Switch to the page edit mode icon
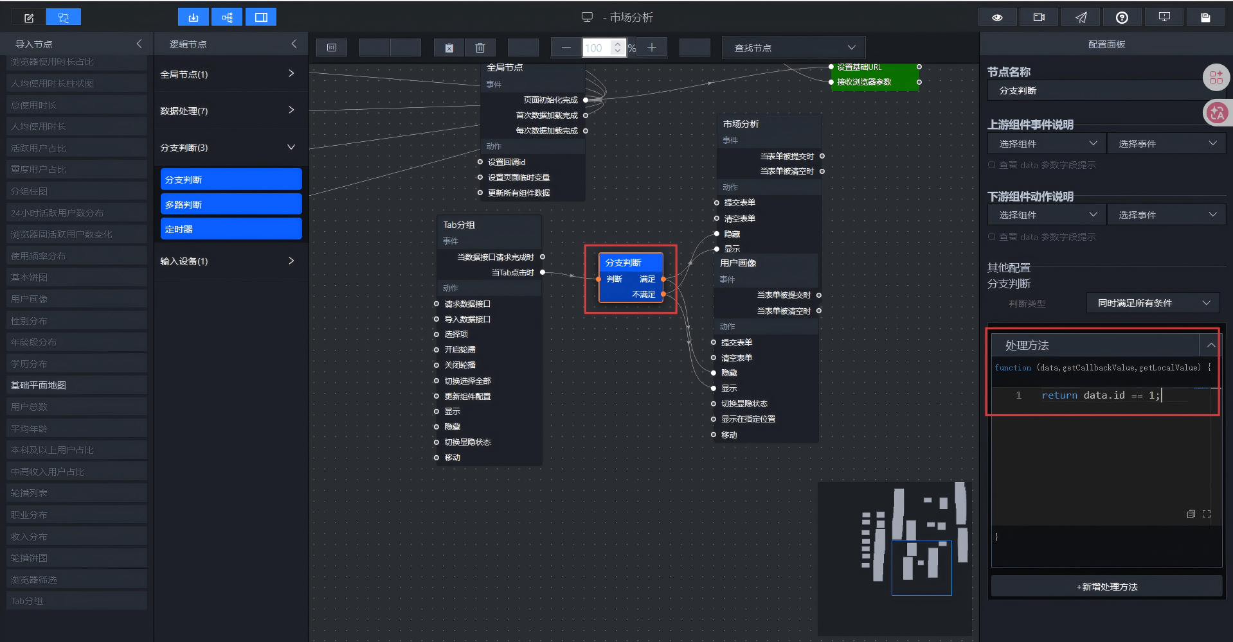 point(29,17)
